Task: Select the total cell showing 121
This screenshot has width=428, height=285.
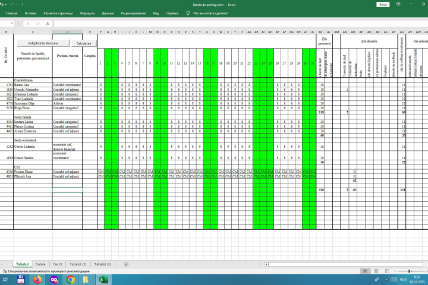Action: point(402,190)
